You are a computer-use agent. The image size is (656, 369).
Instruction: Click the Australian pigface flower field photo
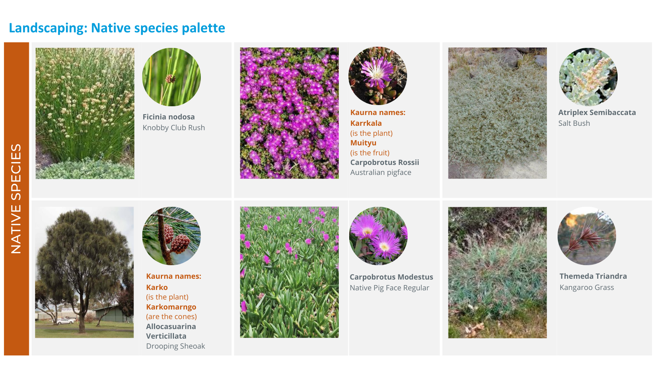pos(289,113)
